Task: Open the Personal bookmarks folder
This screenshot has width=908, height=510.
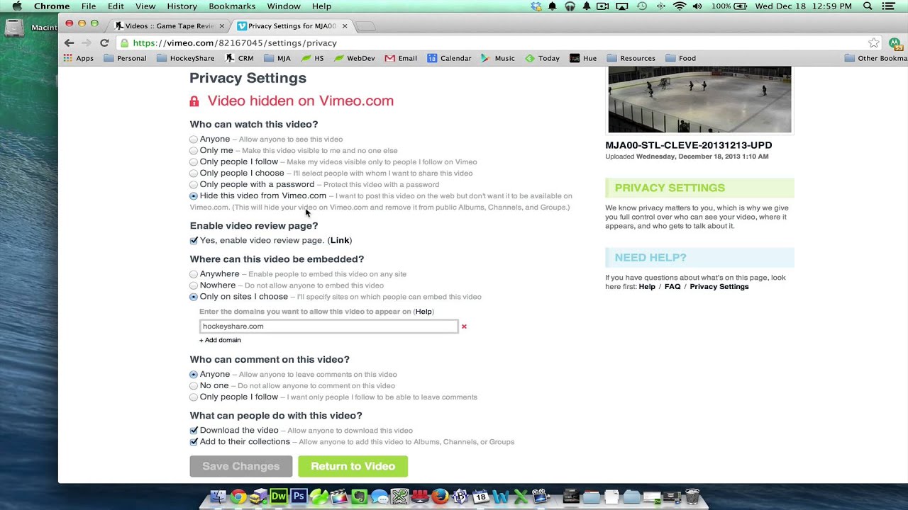Action: (125, 58)
